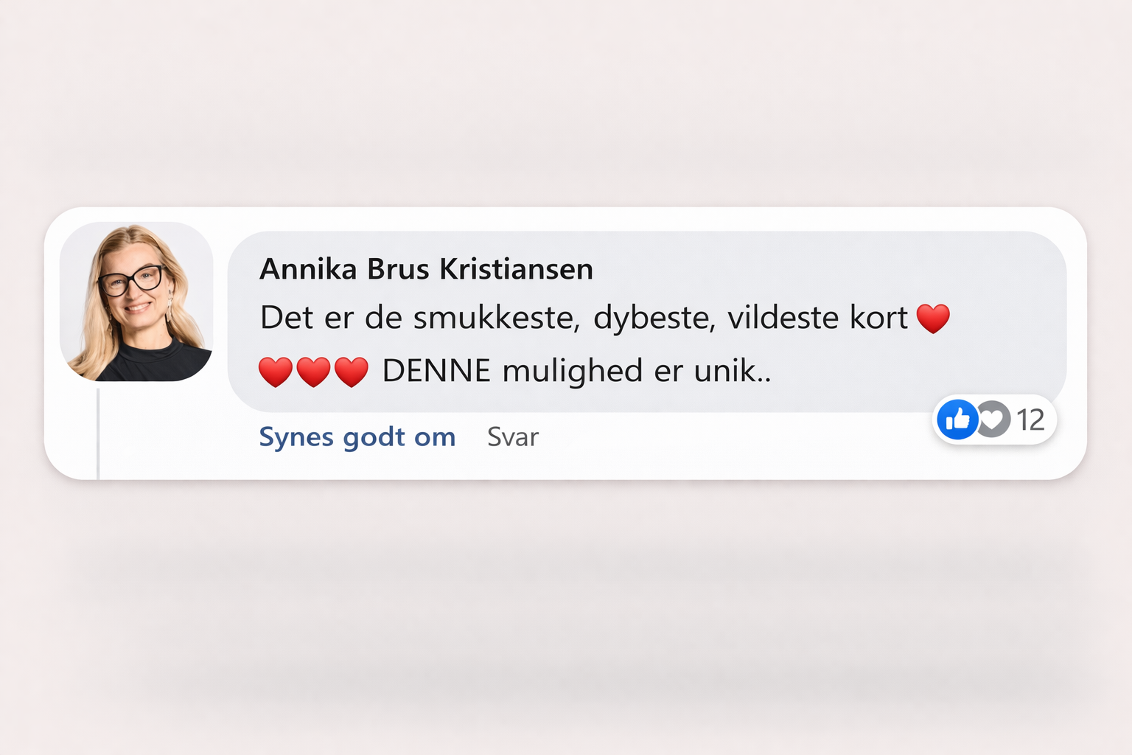This screenshot has height=755, width=1132.
Task: Click the first red heart emoji in comment
Action: [933, 317]
